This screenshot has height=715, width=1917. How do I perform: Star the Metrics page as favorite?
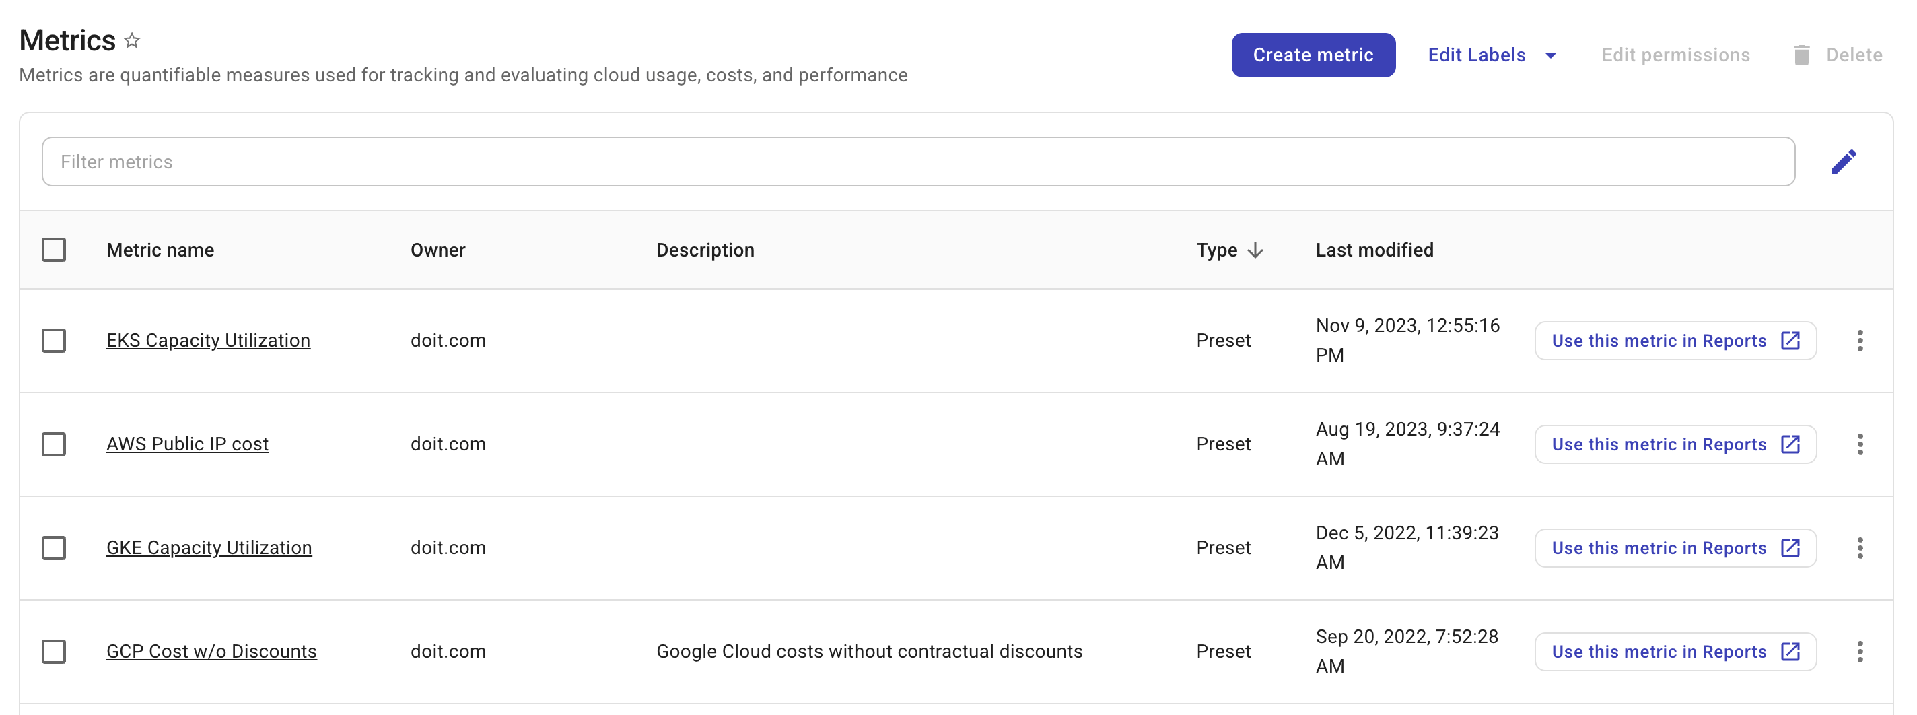tap(133, 40)
